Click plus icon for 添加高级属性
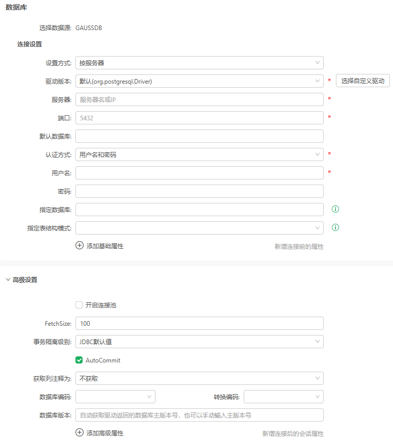The width and height of the screenshot is (393, 441). click(80, 432)
